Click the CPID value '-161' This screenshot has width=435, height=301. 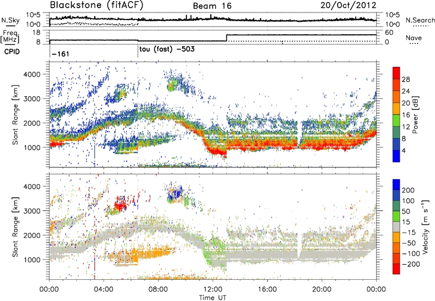click(x=60, y=54)
